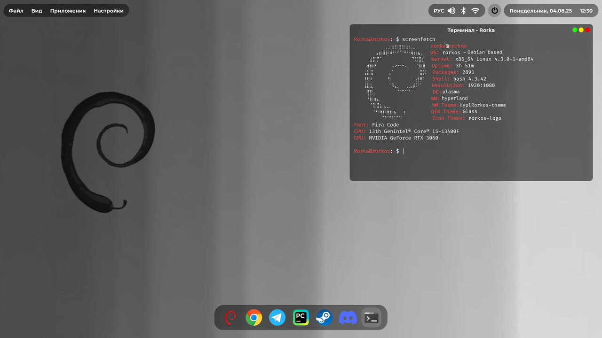
Task: Open the Приложения menu
Action: [68, 11]
